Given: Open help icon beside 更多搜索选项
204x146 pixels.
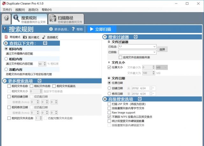Looking at the screenshot, I should point(40,81).
